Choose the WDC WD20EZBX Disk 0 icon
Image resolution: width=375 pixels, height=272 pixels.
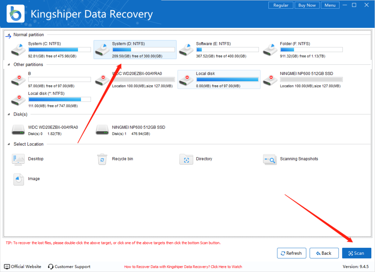(x=18, y=130)
